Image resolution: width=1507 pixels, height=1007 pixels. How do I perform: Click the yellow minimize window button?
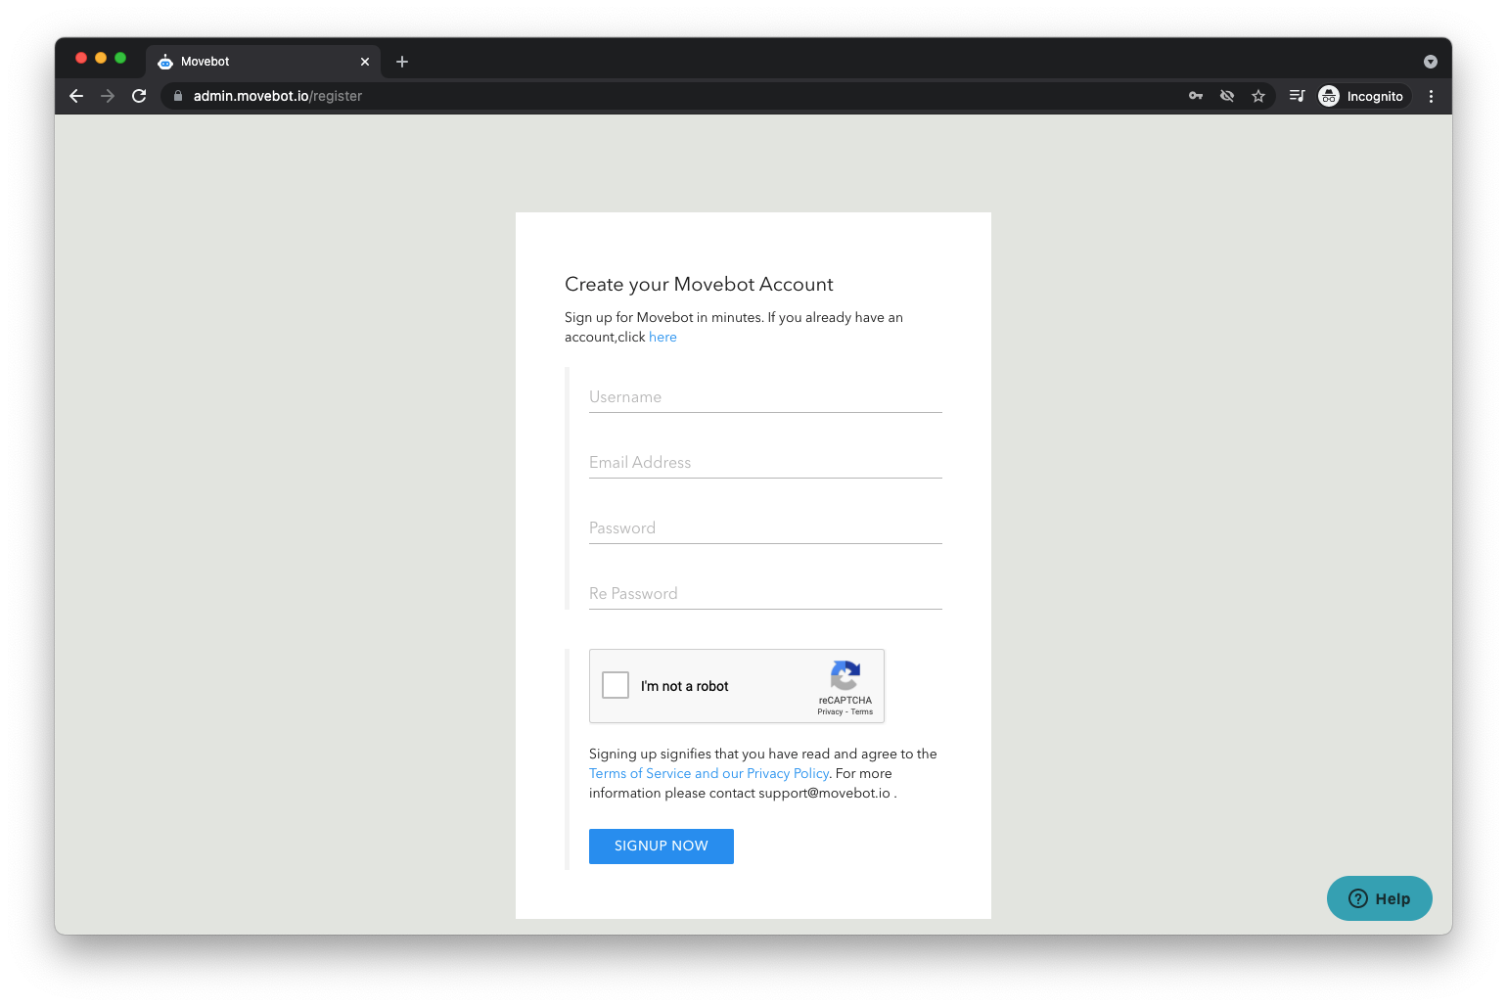(101, 58)
